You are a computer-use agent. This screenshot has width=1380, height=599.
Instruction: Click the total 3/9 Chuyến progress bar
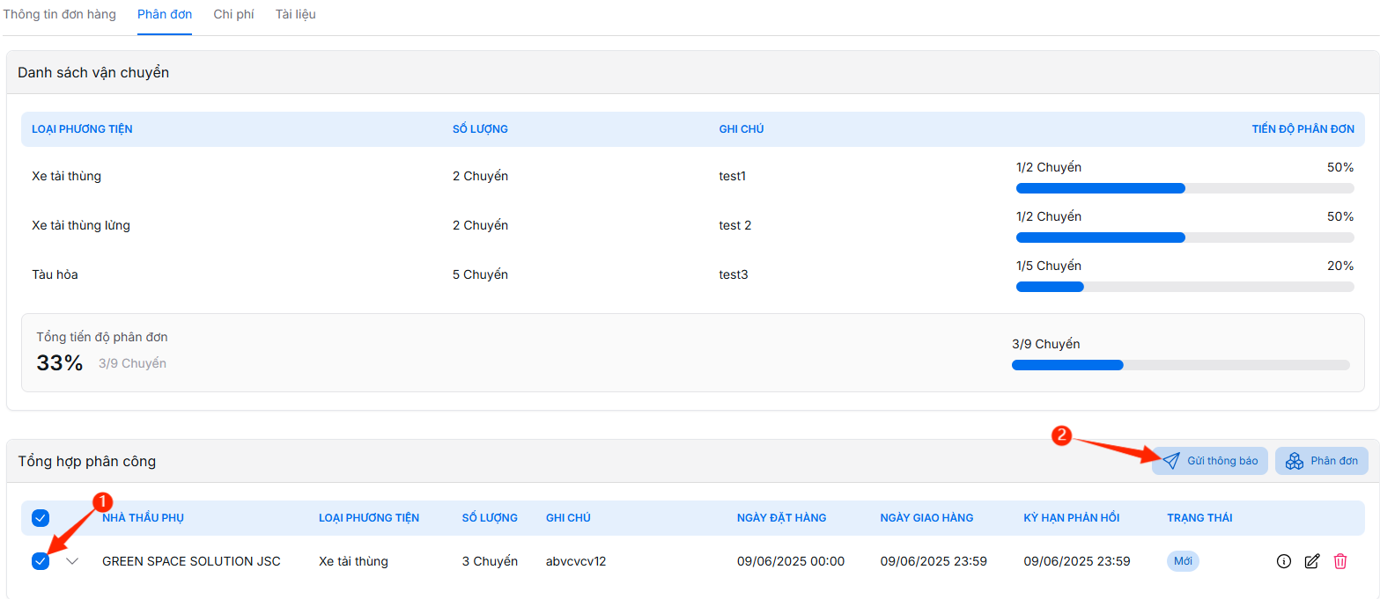point(1180,365)
